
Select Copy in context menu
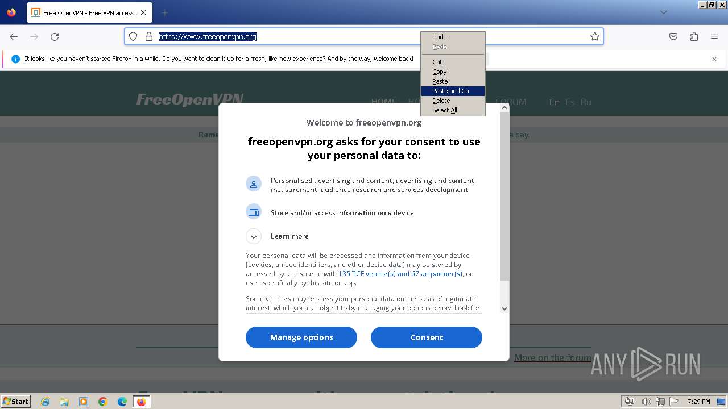point(453,72)
